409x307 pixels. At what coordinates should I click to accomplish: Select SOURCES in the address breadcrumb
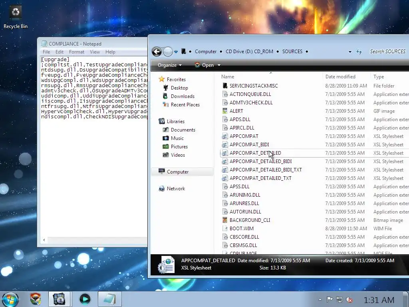(x=292, y=52)
